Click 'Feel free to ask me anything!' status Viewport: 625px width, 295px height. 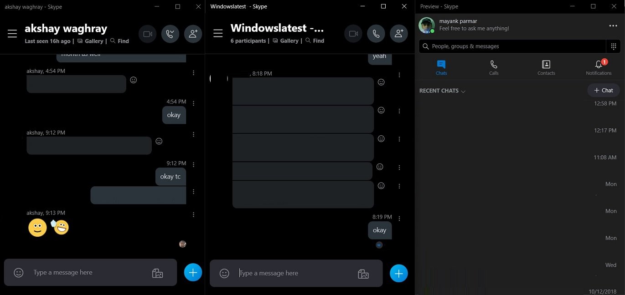(474, 29)
